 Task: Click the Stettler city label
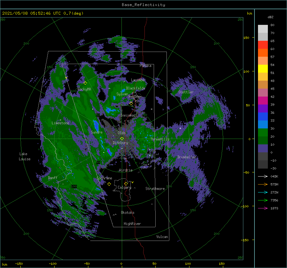tap(186, 92)
